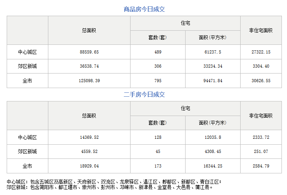Select the value 2333.72
The width and height of the screenshot is (287, 195).
click(261, 137)
